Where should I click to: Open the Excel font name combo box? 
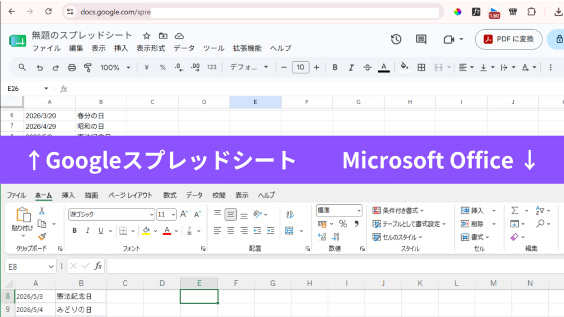point(111,214)
